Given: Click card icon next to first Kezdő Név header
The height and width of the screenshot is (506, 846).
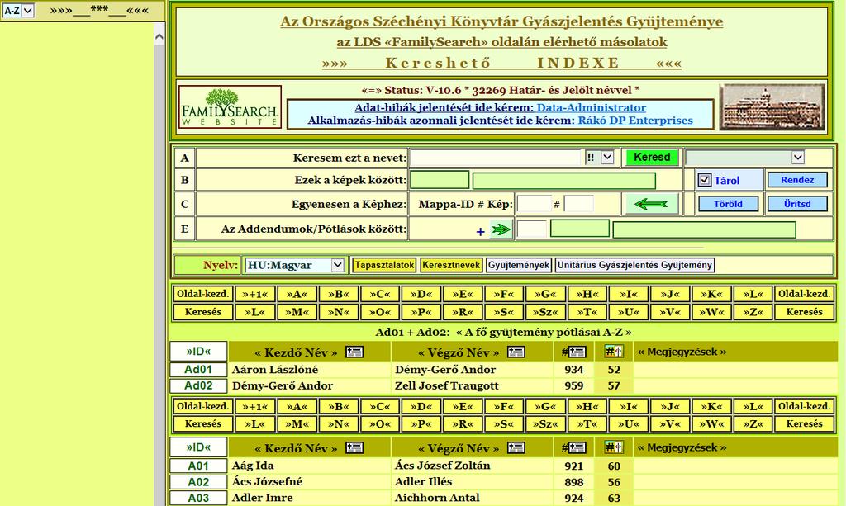Looking at the screenshot, I should pyautogui.click(x=354, y=352).
